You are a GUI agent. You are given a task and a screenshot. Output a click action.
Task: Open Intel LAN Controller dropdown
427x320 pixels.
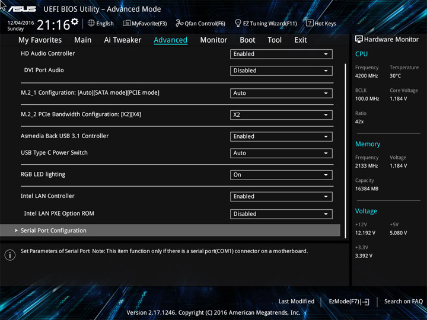pos(281,197)
